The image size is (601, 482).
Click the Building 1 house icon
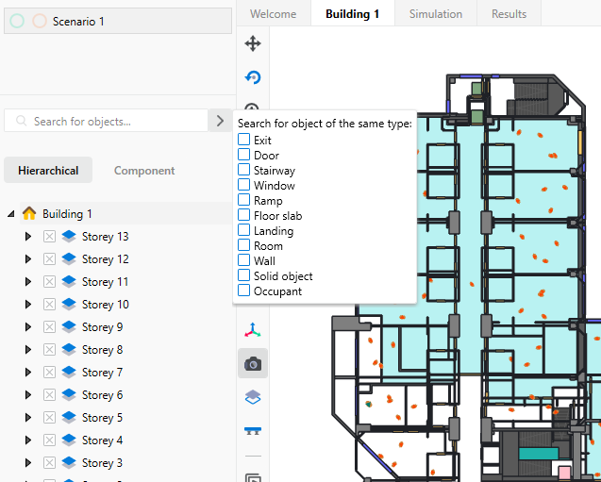coord(29,214)
